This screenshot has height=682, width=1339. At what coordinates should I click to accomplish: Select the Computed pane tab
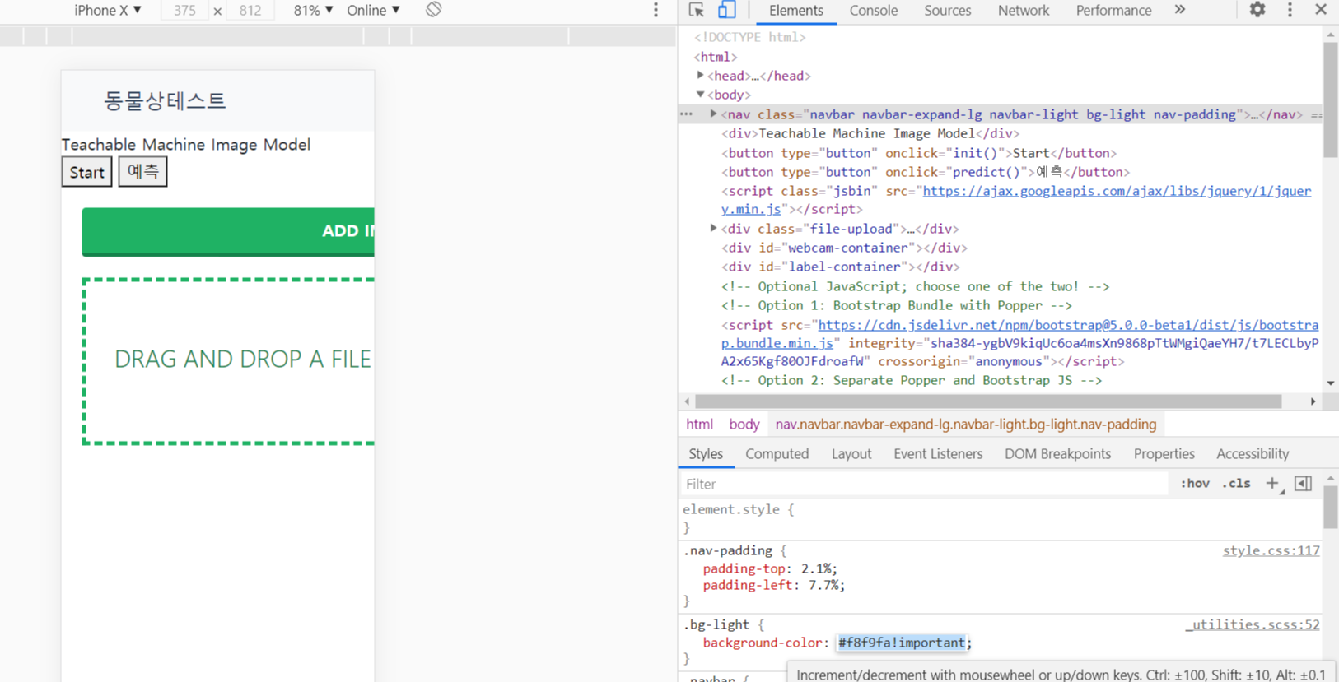click(x=777, y=454)
